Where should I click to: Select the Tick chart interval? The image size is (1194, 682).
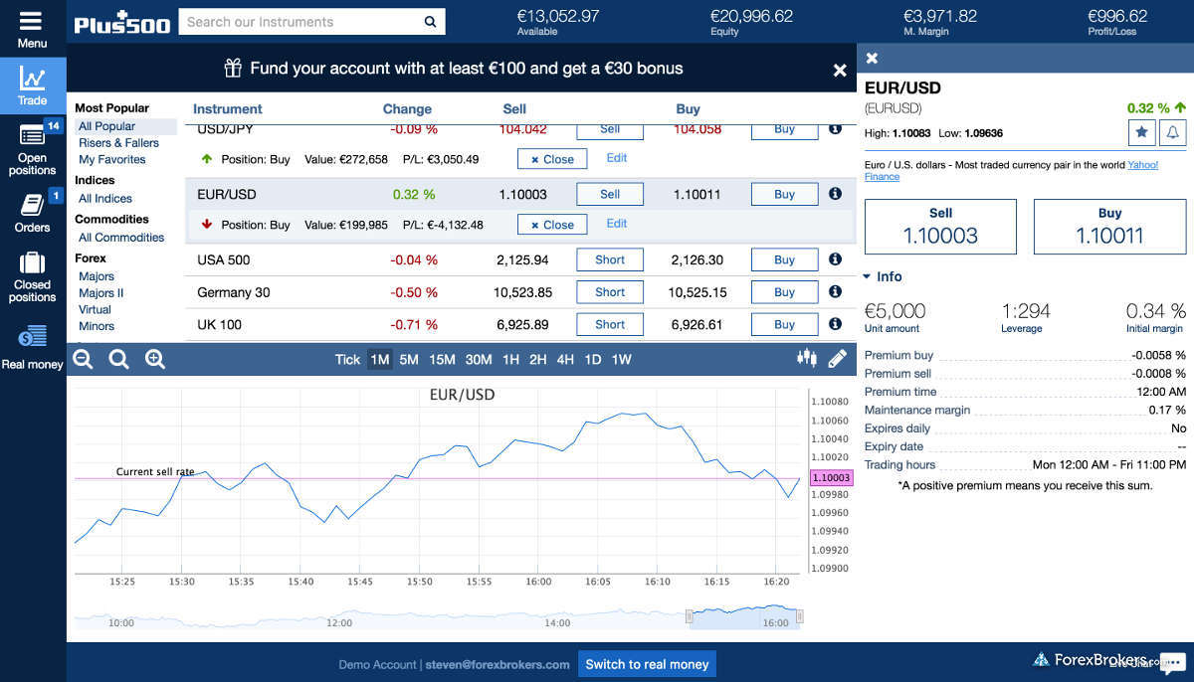coord(347,360)
